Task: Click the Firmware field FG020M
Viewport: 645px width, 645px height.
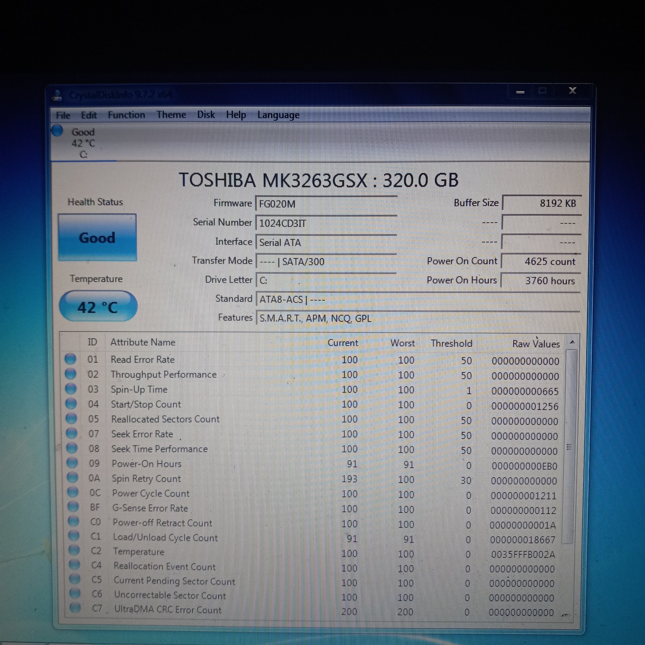Action: coord(326,204)
